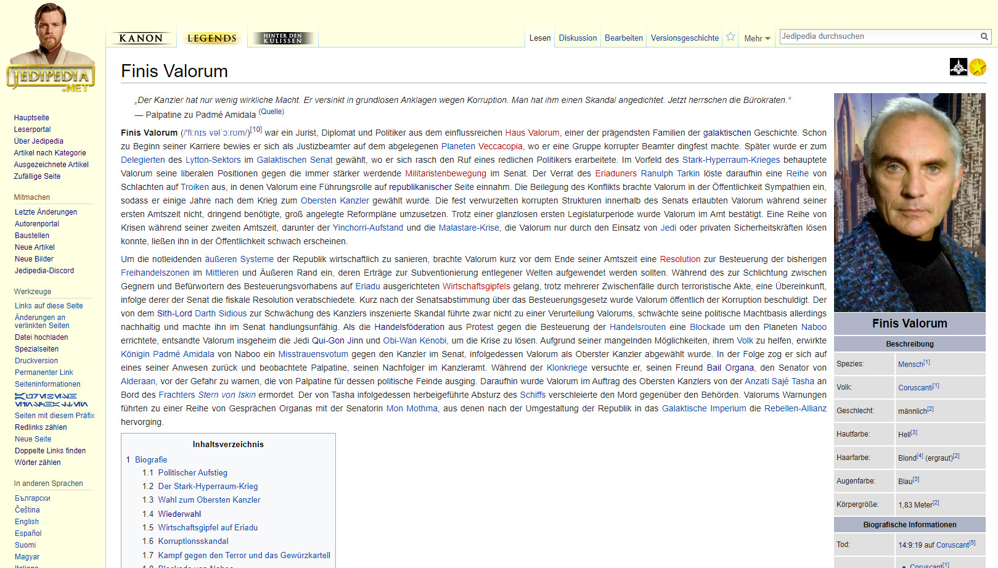Click the gold star excellent-article icon

point(978,67)
